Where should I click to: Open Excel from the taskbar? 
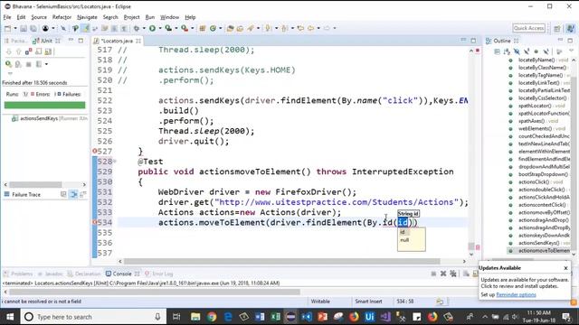pyautogui.click(x=275, y=317)
